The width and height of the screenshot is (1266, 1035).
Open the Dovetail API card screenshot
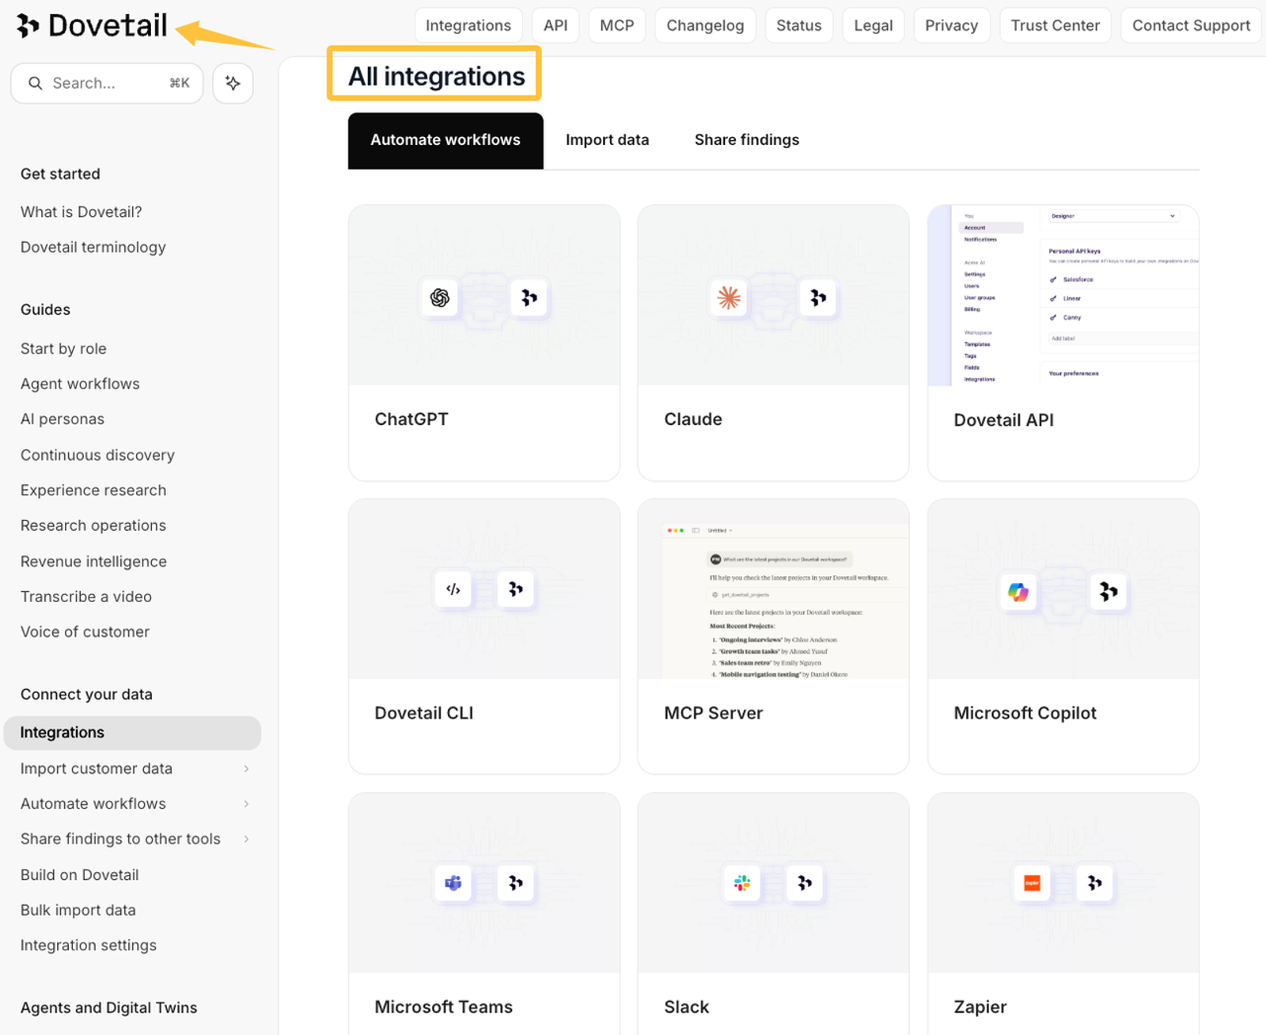click(1063, 295)
